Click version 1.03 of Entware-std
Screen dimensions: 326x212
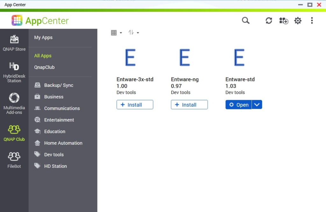pos(231,86)
